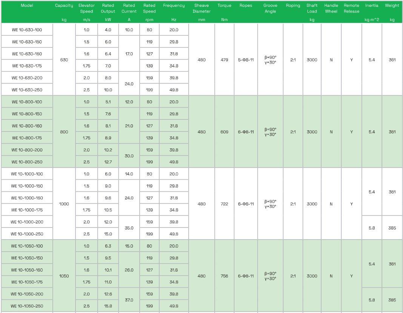Viewport: 403px width, 313px height.
Task: Click torque value 479
Action: [225, 60]
